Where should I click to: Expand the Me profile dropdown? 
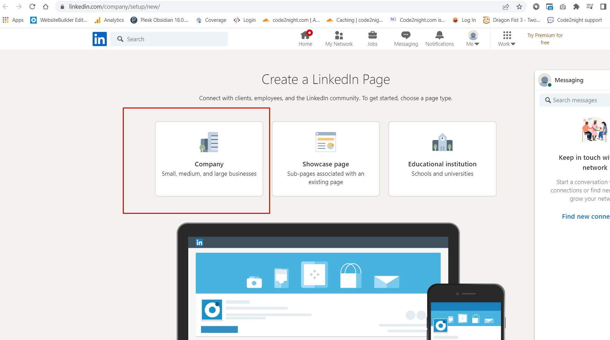473,38
